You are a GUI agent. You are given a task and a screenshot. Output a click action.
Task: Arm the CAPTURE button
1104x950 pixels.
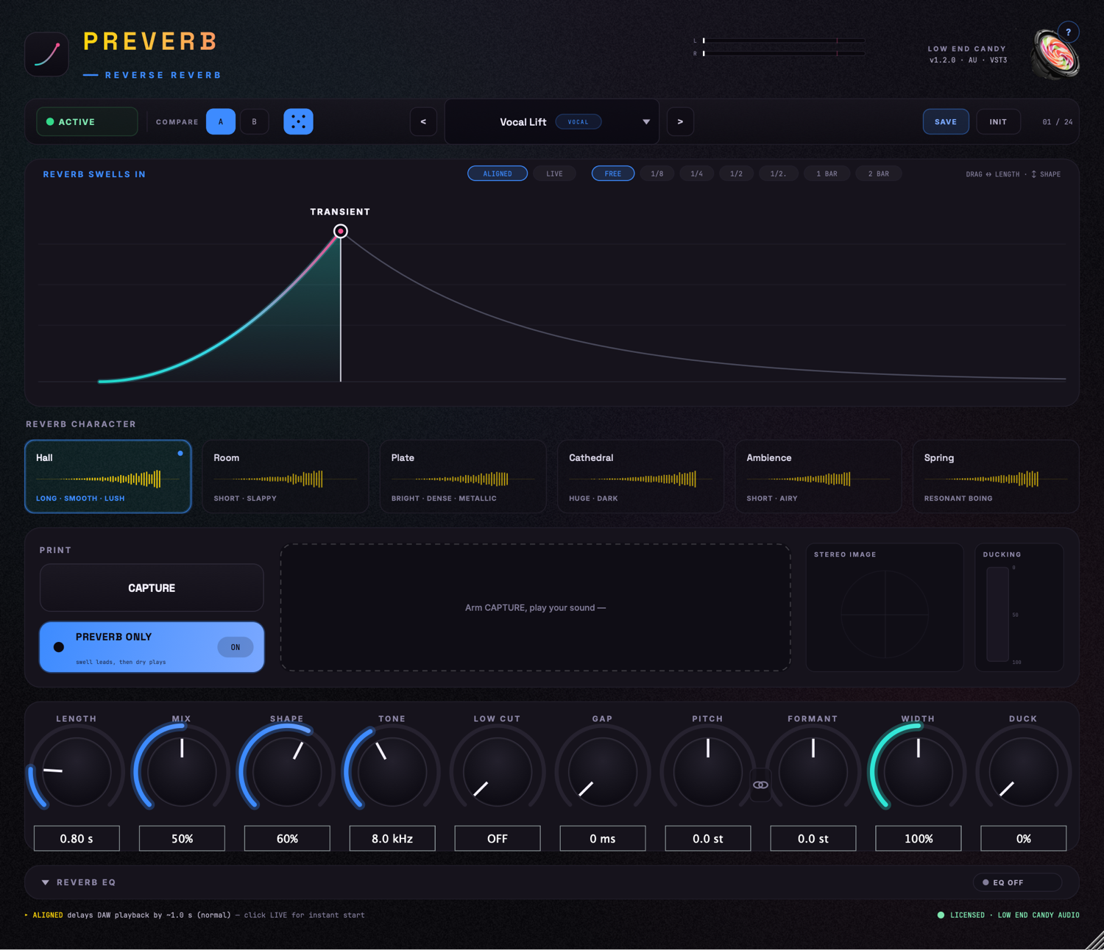152,587
